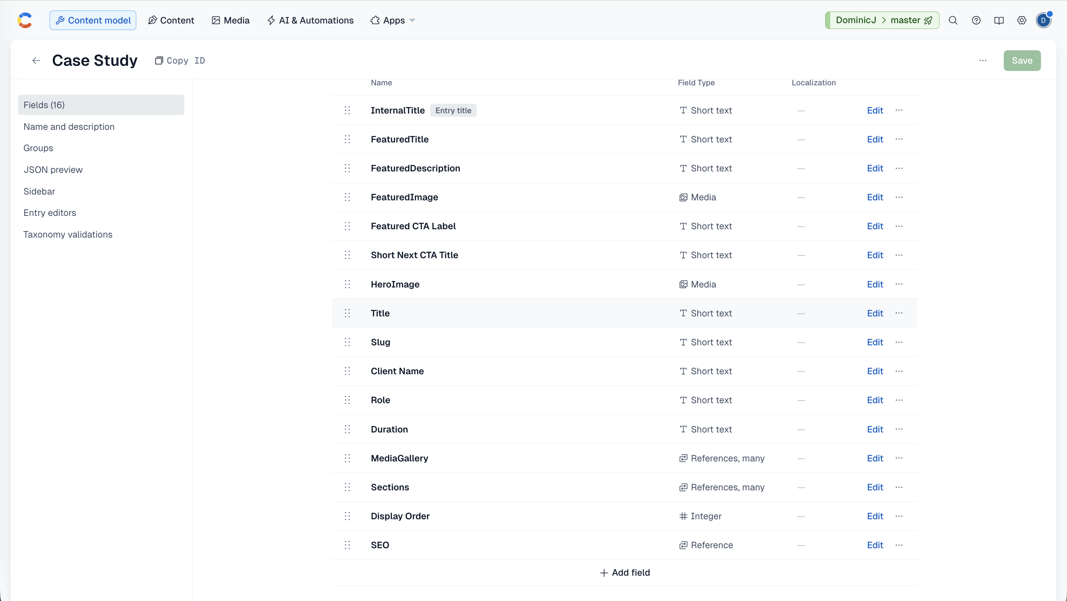Edit the InternalTitle field

pyautogui.click(x=875, y=110)
